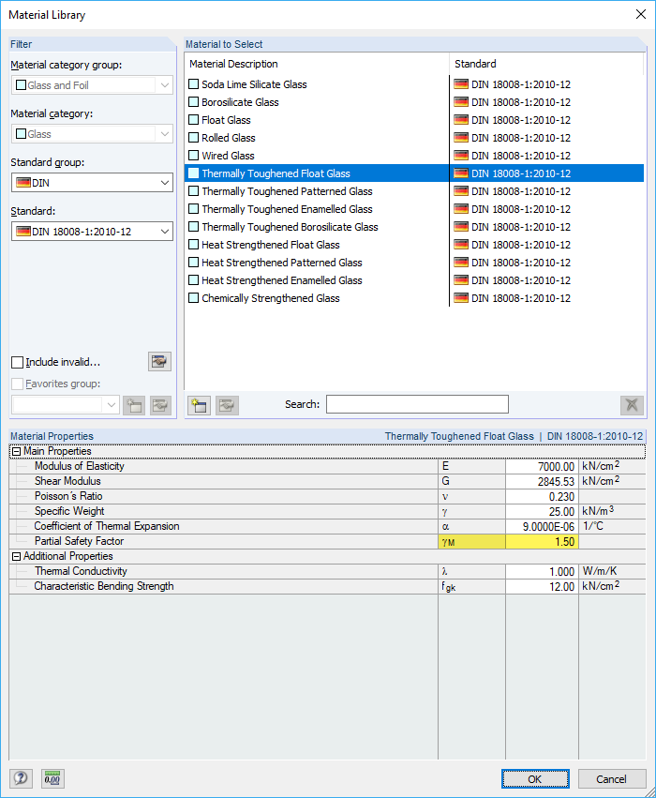The width and height of the screenshot is (656, 798).
Task: Click the Specific Weight value 25.00
Action: click(x=542, y=511)
